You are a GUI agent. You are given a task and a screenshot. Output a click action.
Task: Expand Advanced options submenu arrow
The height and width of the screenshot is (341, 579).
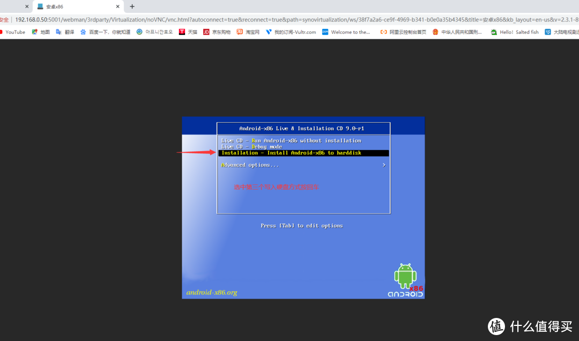pyautogui.click(x=384, y=165)
